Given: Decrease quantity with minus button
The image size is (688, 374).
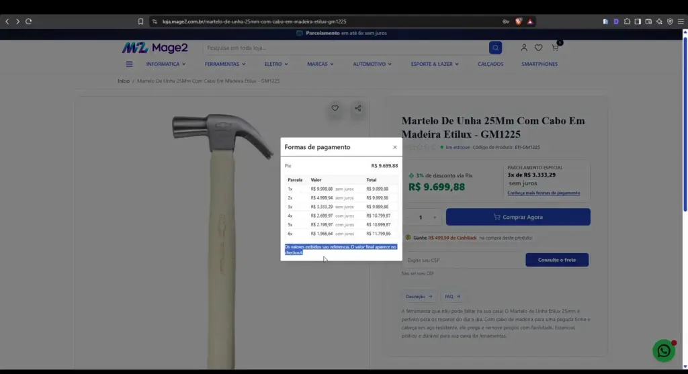Looking at the screenshot, I should coord(407,218).
